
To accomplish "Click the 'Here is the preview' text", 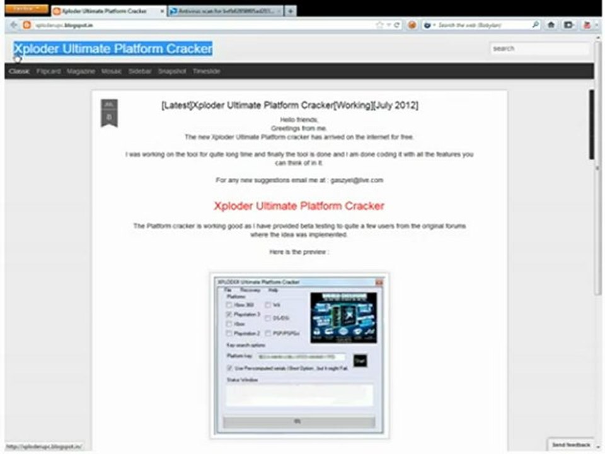I will click(x=299, y=252).
